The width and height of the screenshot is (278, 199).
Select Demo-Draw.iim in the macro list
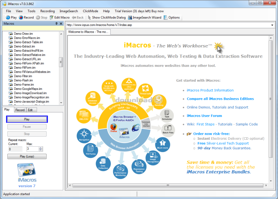(23, 34)
